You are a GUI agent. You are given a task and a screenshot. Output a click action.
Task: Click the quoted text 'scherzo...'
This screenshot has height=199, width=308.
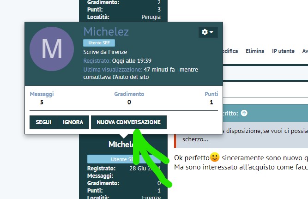195,139
